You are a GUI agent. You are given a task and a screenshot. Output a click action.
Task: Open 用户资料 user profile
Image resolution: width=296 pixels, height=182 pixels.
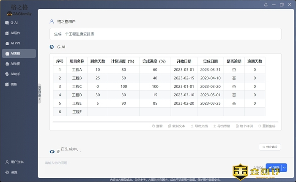(17, 162)
